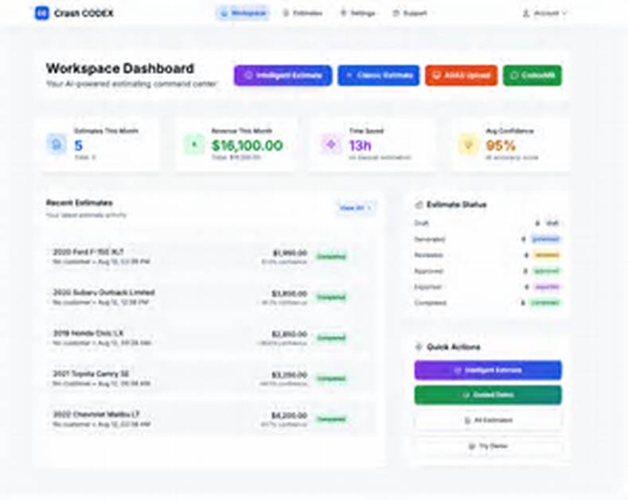Click the draft status badge

point(552,223)
